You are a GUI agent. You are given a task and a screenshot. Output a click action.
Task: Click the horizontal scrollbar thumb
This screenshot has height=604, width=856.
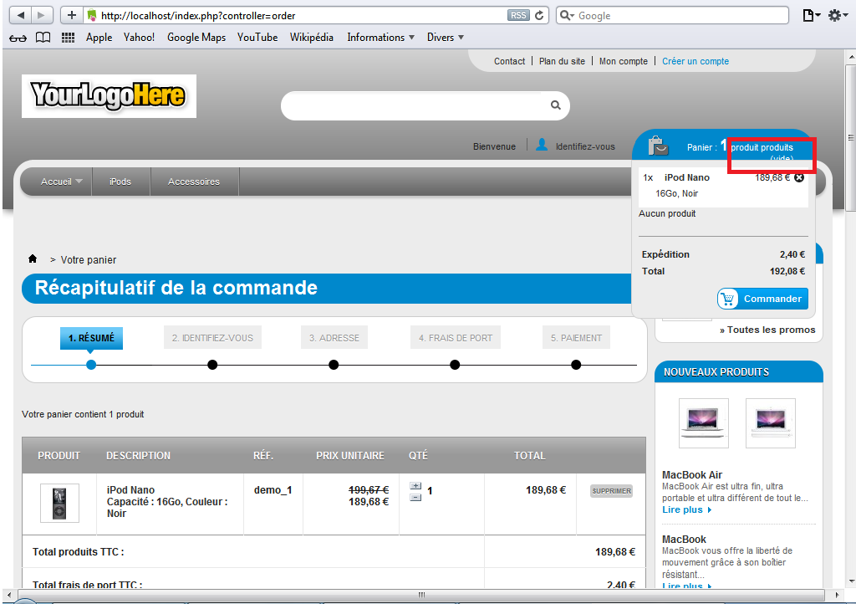pos(421,594)
